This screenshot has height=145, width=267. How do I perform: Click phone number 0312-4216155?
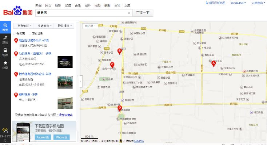click(x=35, y=85)
